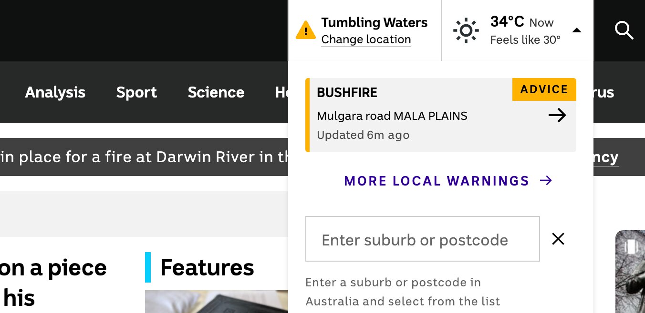Viewport: 645px width, 313px height.
Task: Click the Change location link
Action: [x=366, y=39]
